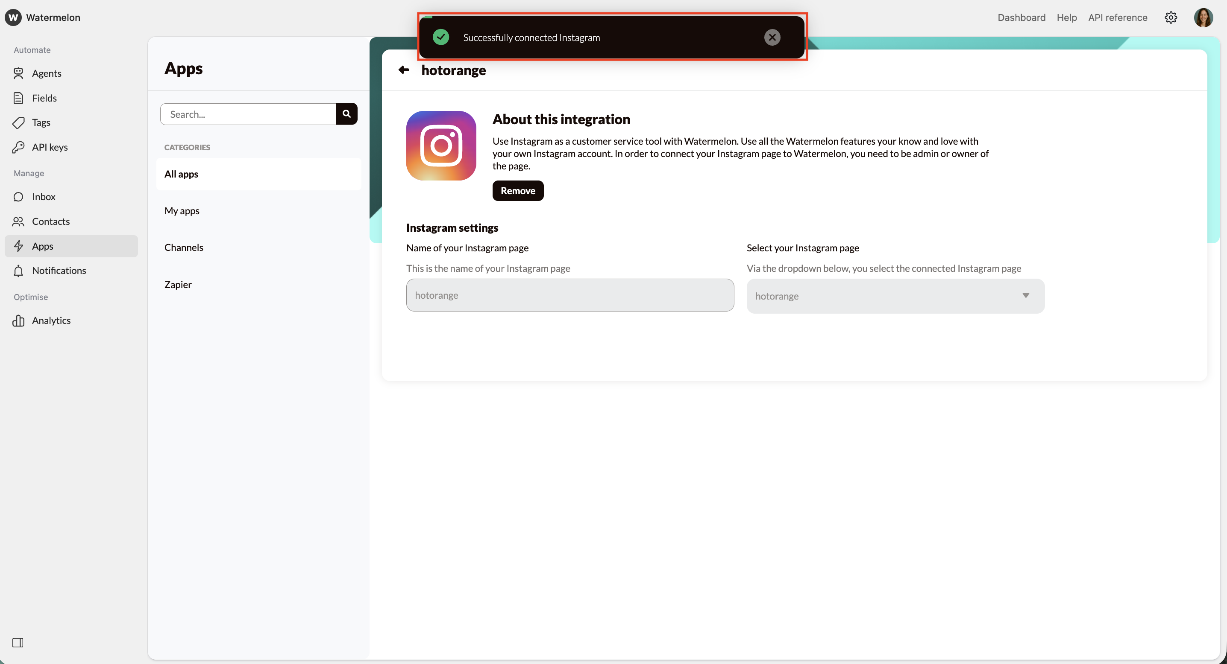Viewport: 1227px width, 664px height.
Task: Open the settings gear menu
Action: point(1171,17)
